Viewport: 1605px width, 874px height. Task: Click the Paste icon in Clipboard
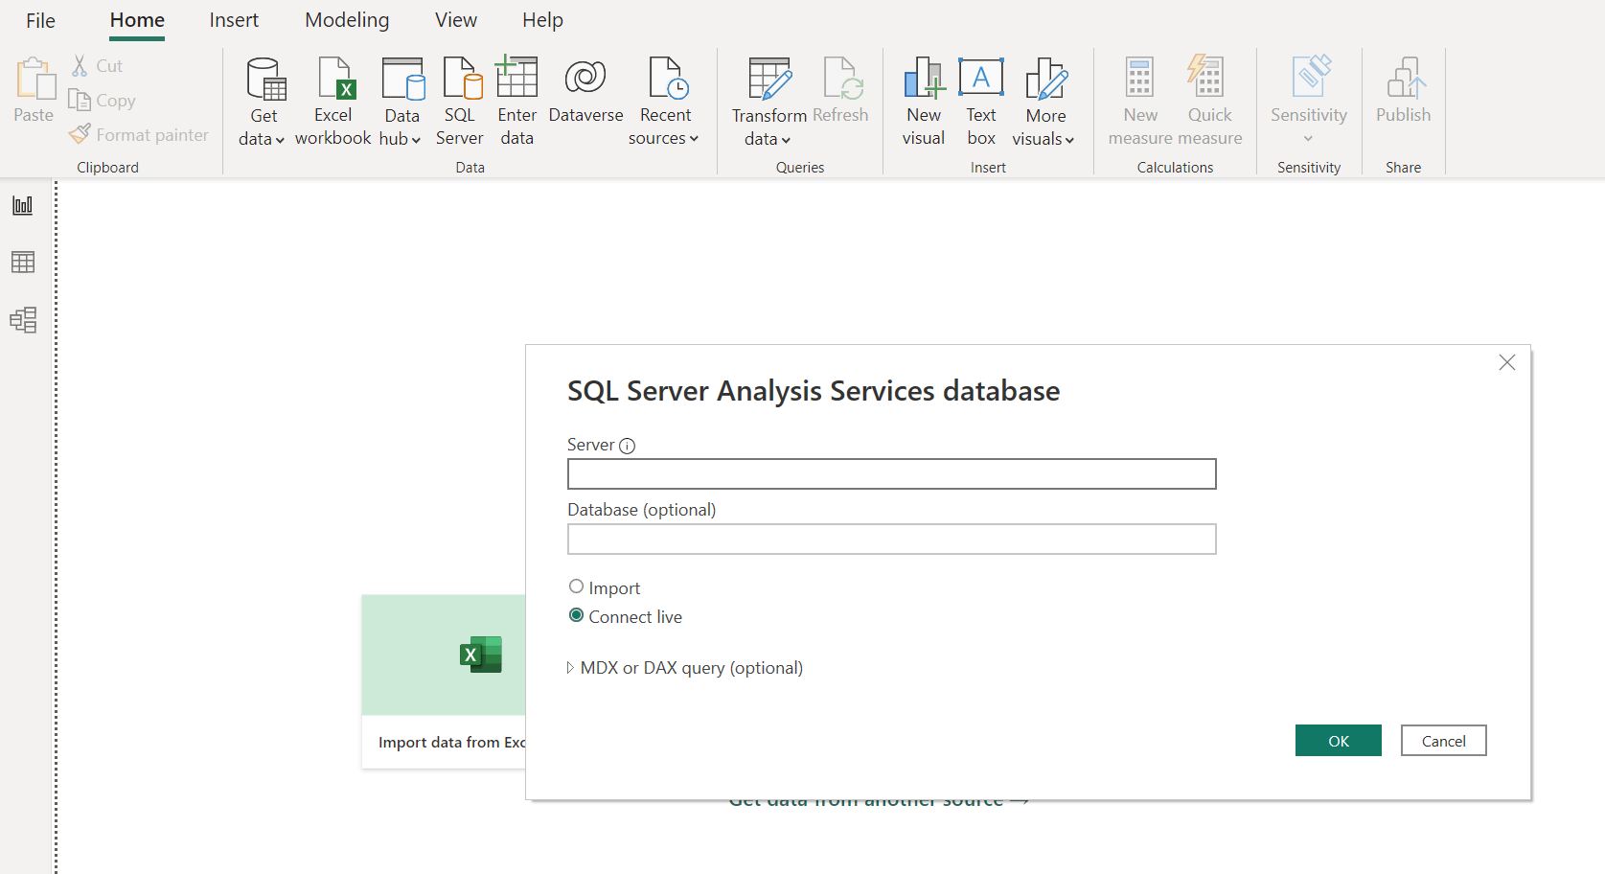pos(34,79)
